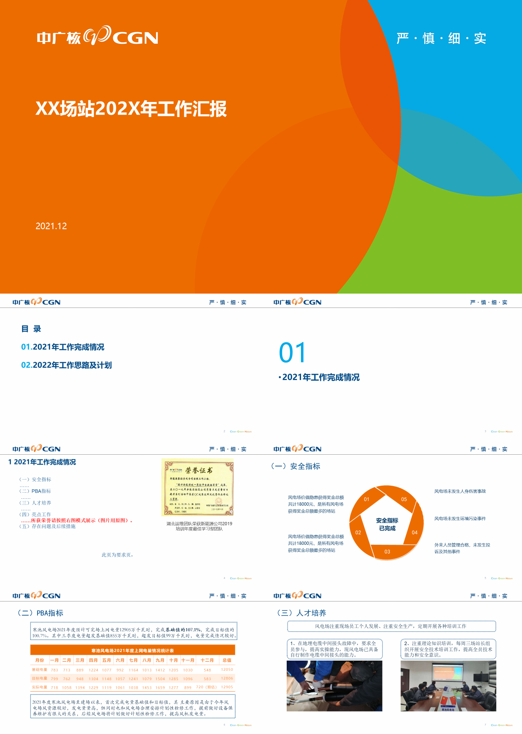Click pentagon segment 04
522x734 pixels.
(x=415, y=533)
